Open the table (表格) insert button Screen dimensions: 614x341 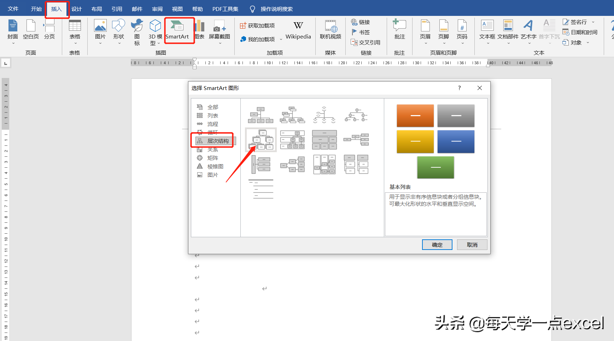coord(75,32)
